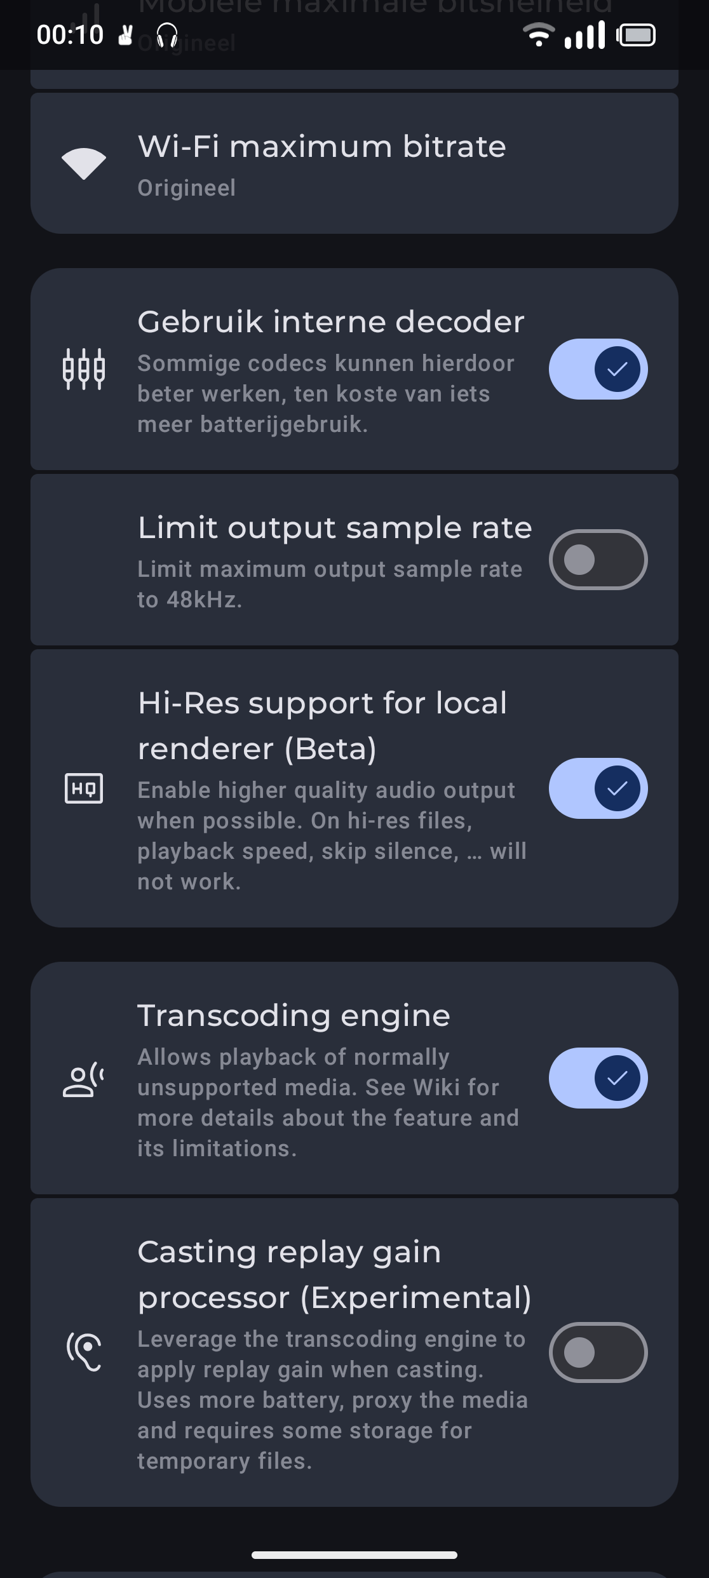Tap the battery indicator in status bar
The height and width of the screenshot is (1578, 709).
pos(636,35)
